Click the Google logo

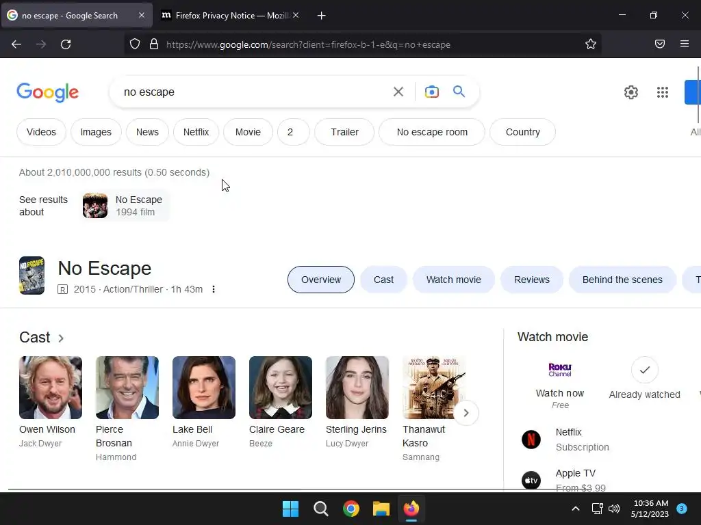[48, 92]
